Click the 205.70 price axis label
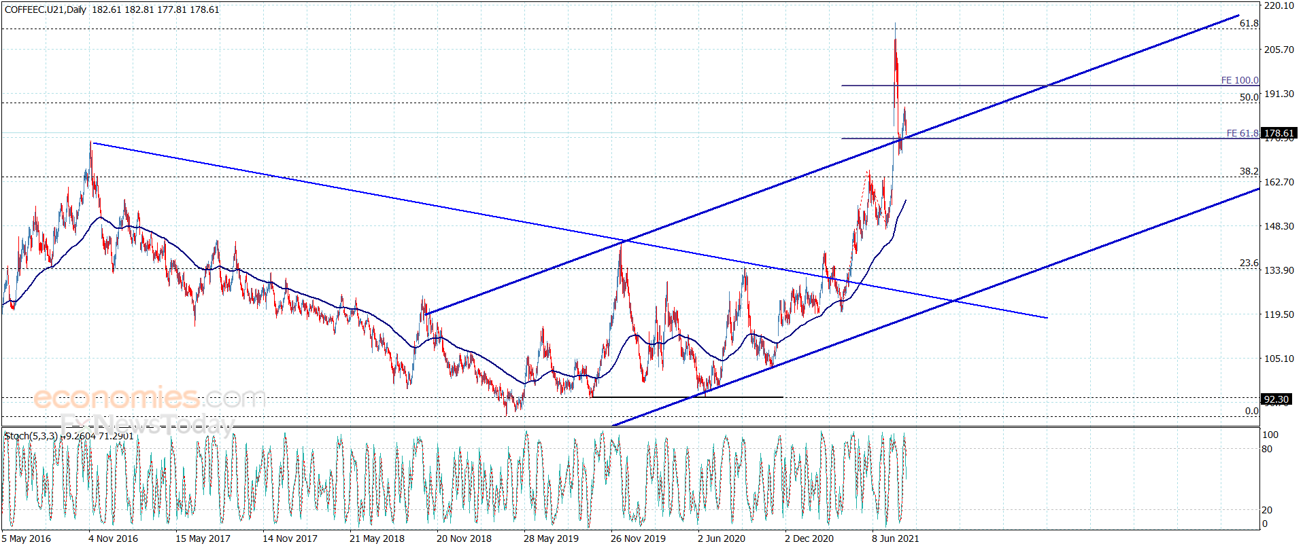Screen dimensions: 1303x548 pos(1279,50)
